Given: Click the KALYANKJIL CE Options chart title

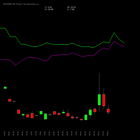Looking at the screenshot, I should click(21, 4).
